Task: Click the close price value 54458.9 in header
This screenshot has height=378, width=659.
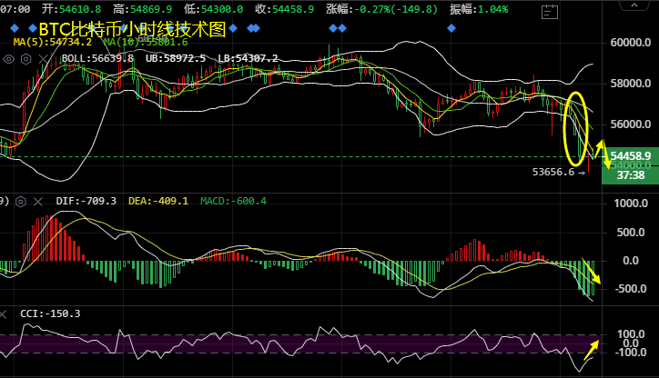Action: [x=293, y=9]
